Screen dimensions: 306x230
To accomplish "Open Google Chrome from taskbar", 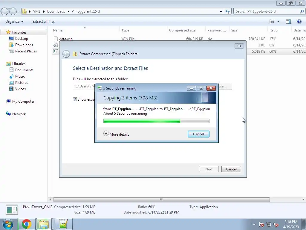I will 27,224.
